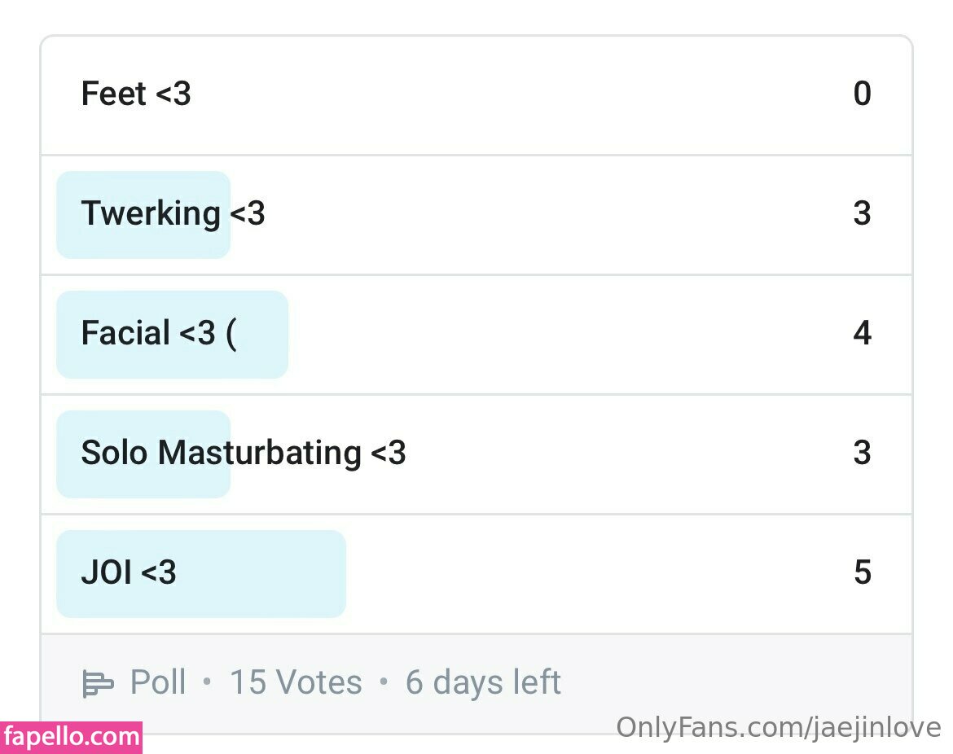Click the poll bar chart icon
Screen dimensions: 953x754
[98, 683]
